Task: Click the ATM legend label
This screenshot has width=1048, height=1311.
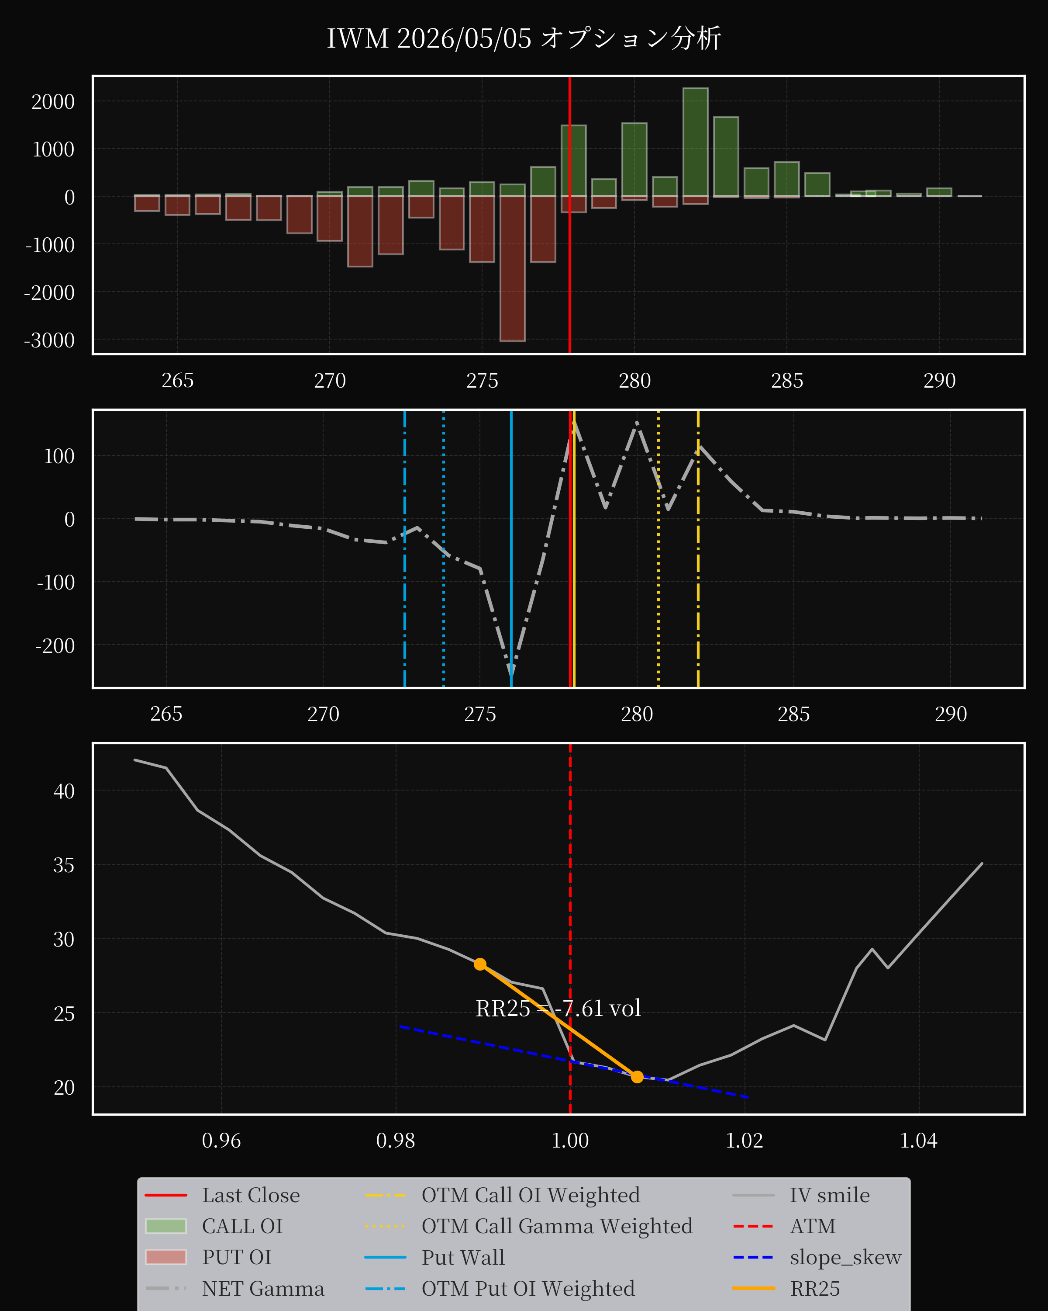Action: [x=813, y=1227]
